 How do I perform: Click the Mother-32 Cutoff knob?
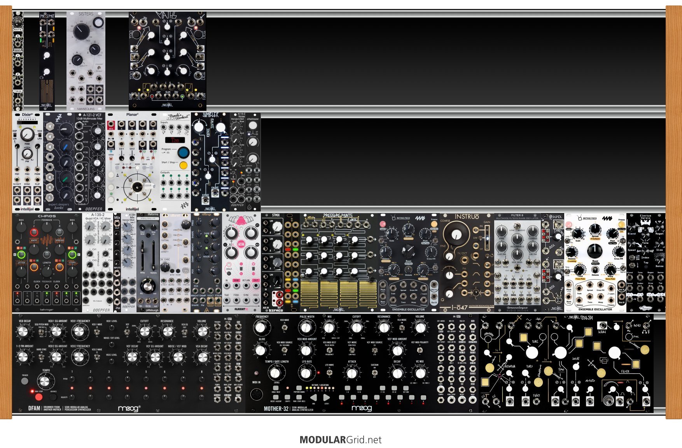point(357,327)
